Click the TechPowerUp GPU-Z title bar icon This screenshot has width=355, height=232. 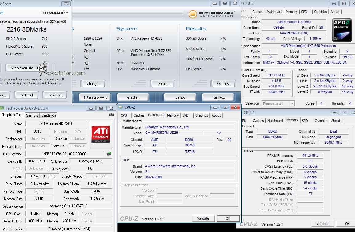(x=2, y=108)
